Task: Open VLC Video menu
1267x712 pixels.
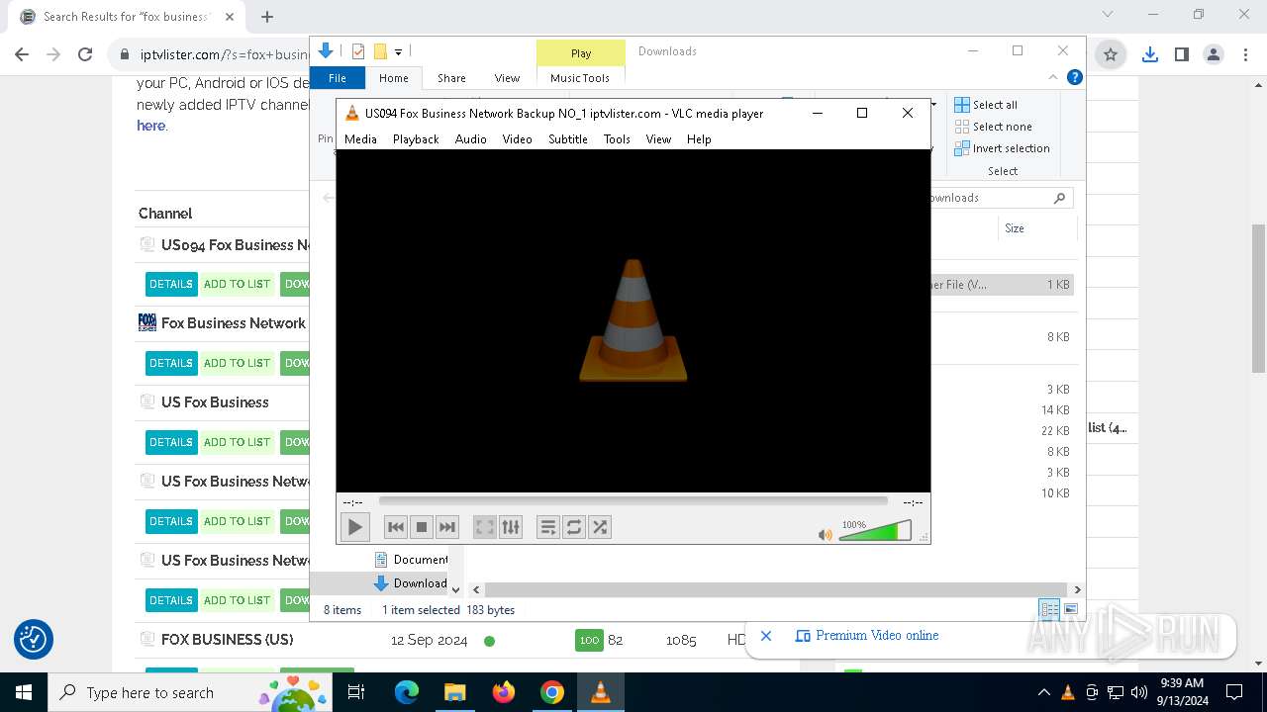Action: (517, 139)
